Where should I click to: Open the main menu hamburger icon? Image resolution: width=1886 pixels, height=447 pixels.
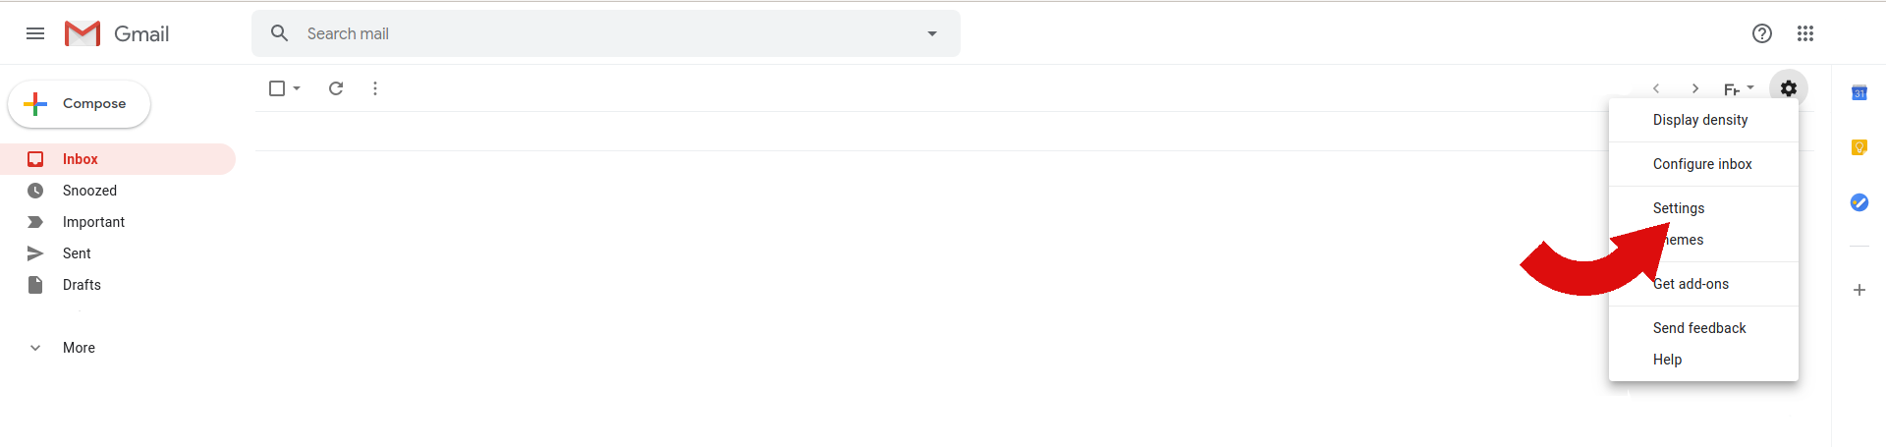[35, 33]
